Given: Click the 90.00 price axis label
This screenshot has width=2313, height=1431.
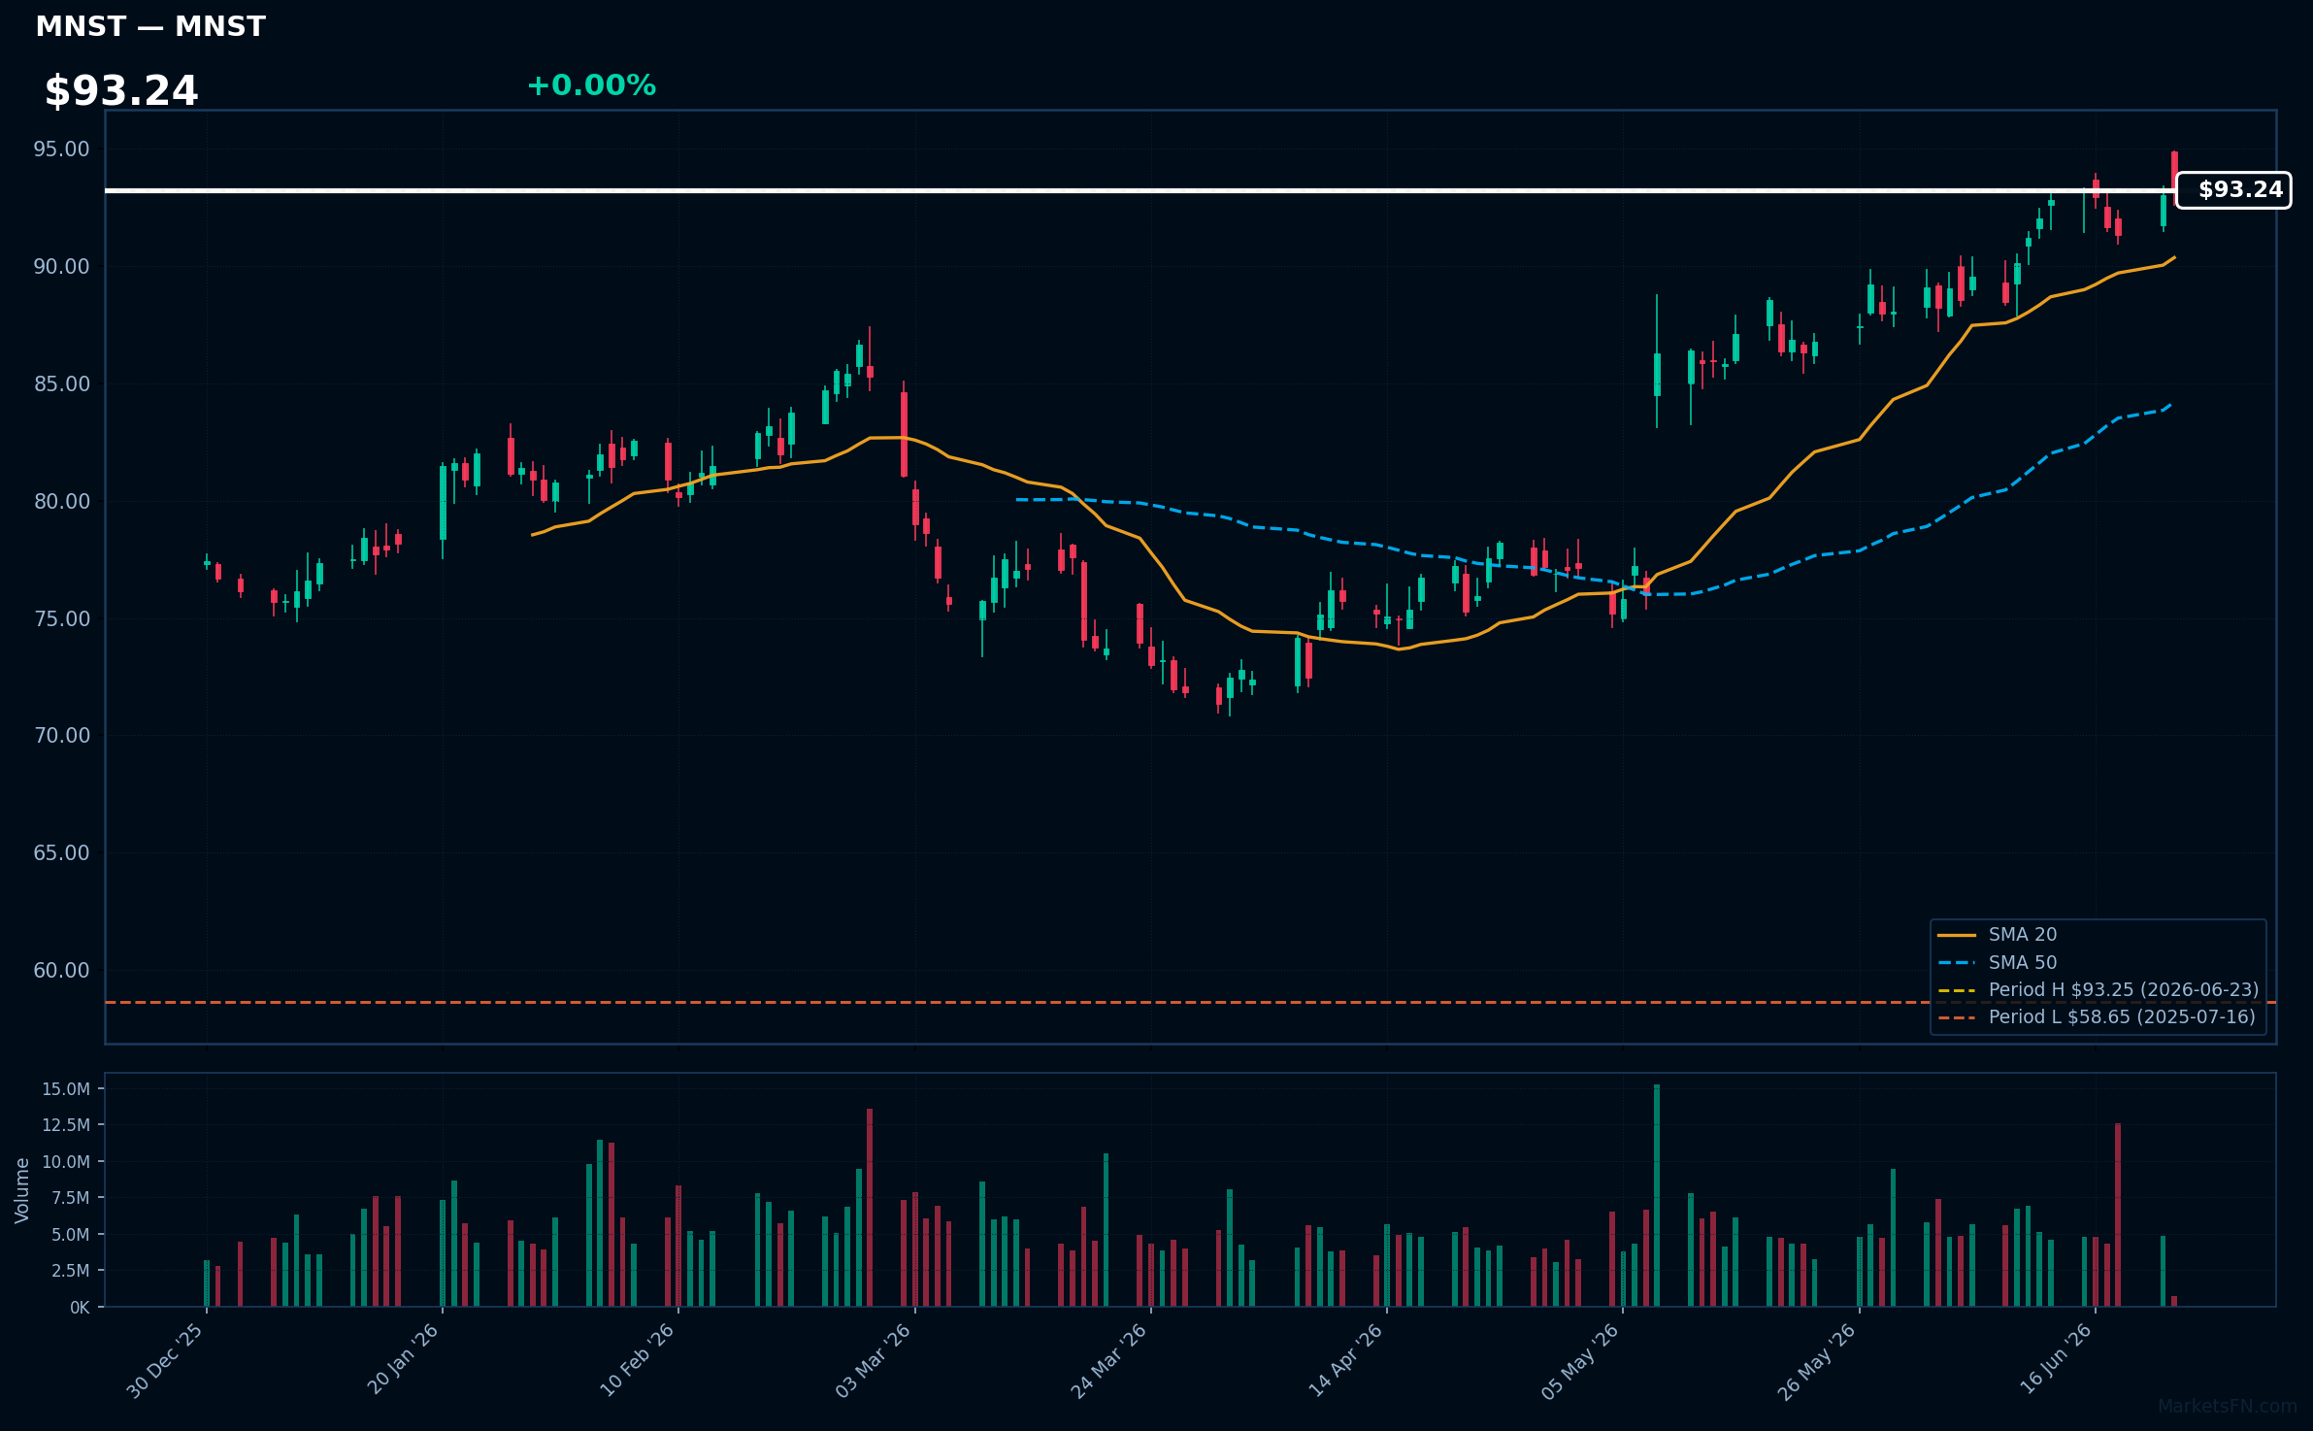Looking at the screenshot, I should 61,267.
